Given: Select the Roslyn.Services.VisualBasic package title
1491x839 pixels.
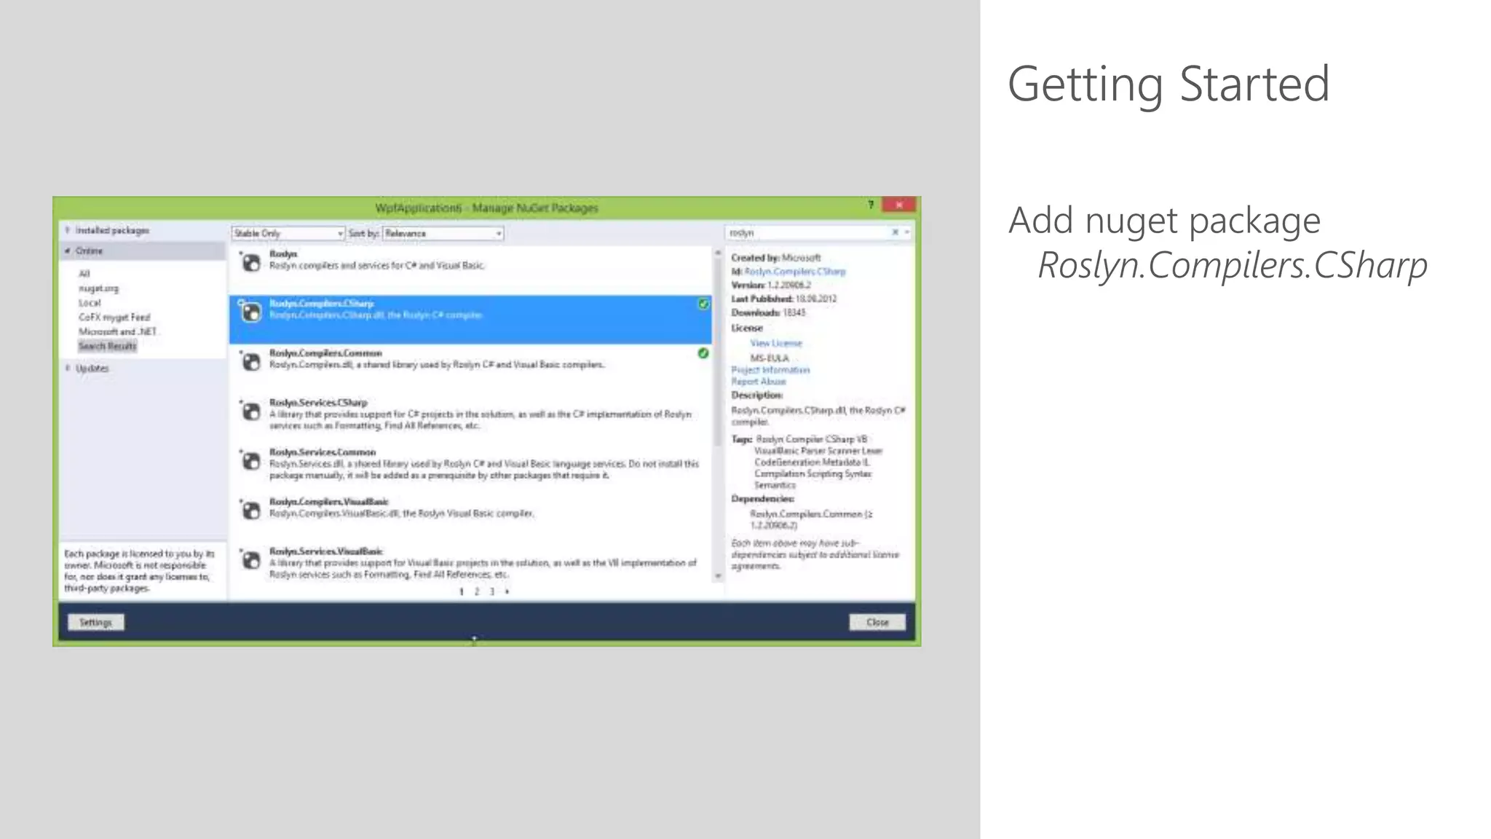Looking at the screenshot, I should tap(326, 551).
